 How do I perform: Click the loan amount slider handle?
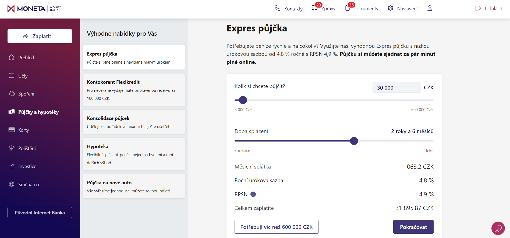point(243,100)
